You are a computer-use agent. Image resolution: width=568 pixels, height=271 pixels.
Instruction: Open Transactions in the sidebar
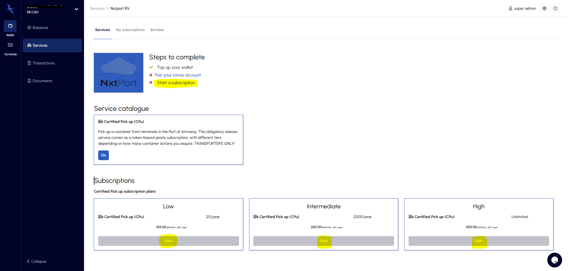(x=52, y=63)
